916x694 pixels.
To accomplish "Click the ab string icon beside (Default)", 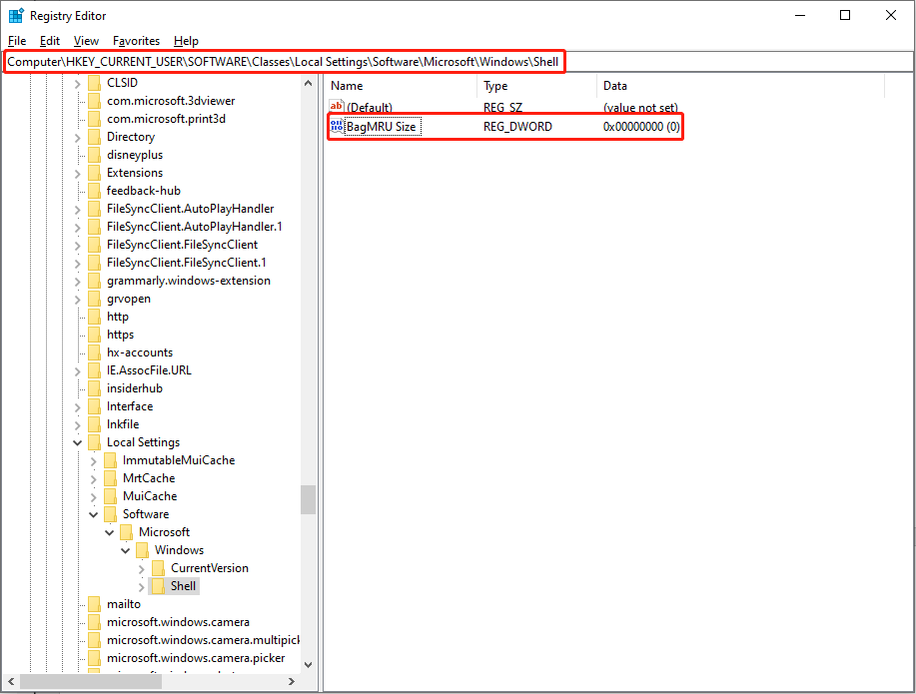I will click(x=337, y=107).
